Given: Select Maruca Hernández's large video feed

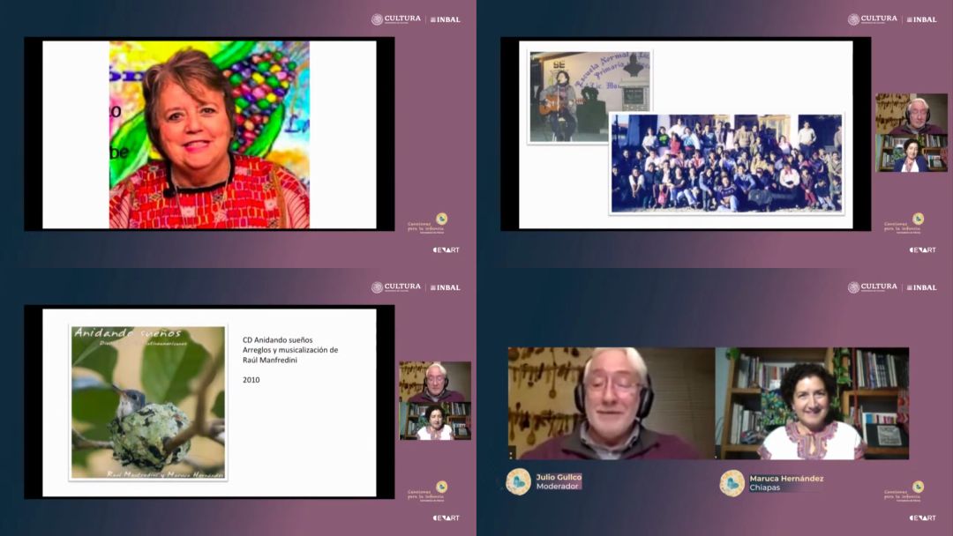Looking at the screenshot, I should 812,403.
